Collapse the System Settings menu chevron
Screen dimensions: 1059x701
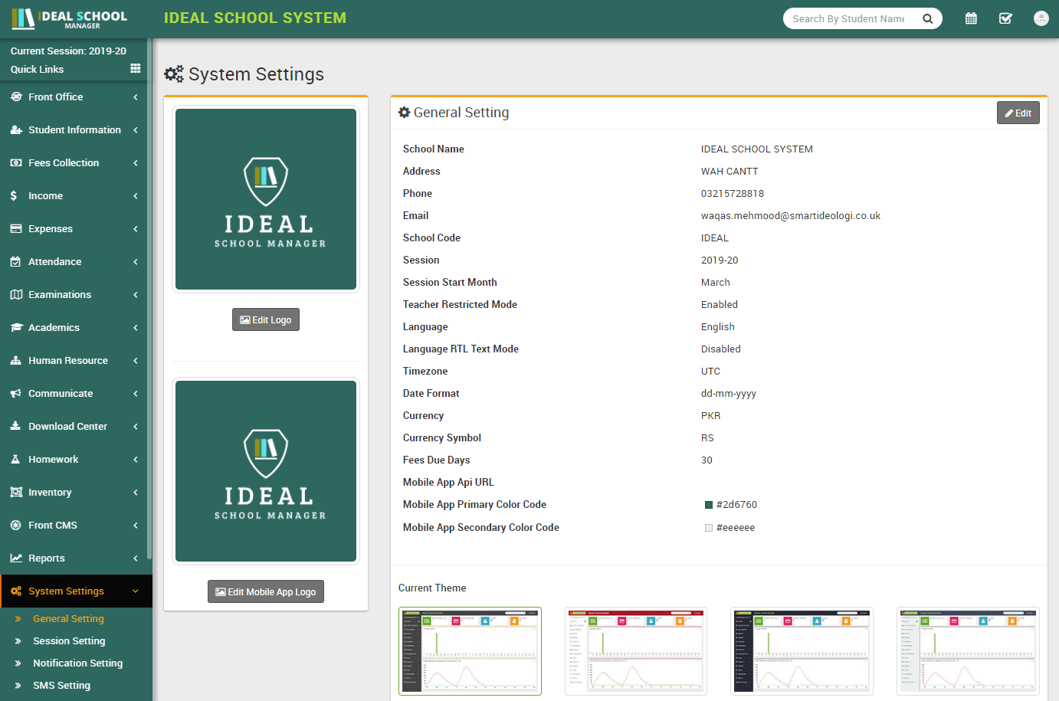(x=136, y=591)
